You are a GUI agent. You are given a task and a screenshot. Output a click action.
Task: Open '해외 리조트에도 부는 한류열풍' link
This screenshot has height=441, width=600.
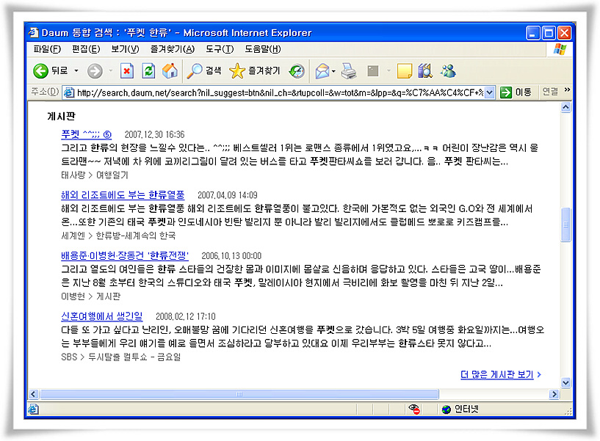tap(123, 194)
